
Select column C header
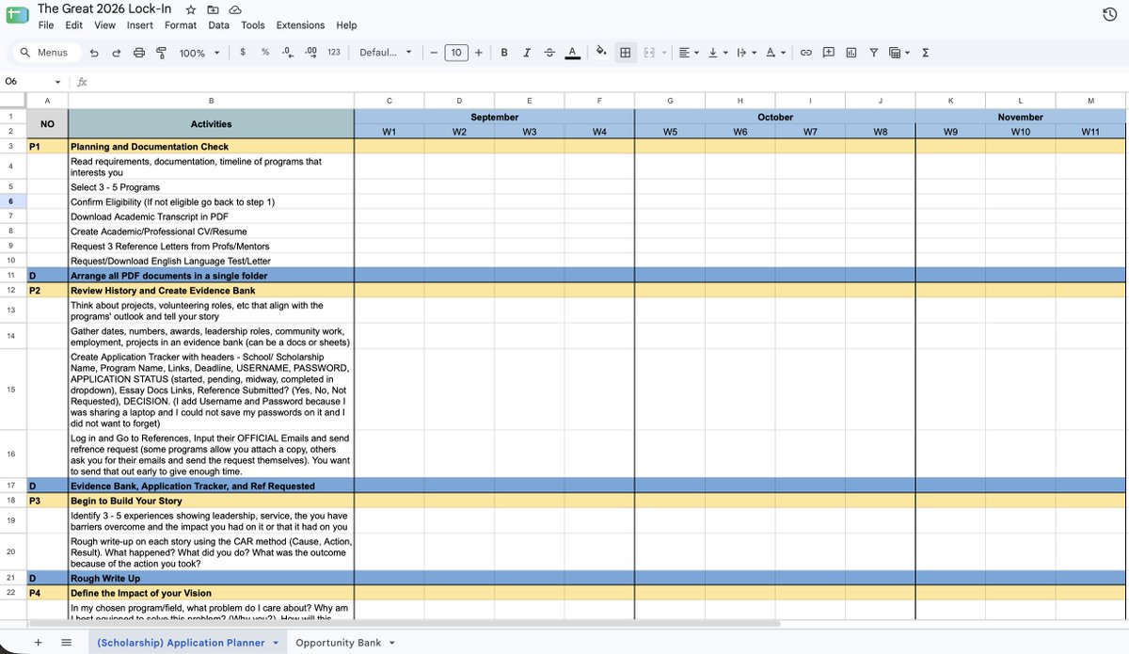[389, 100]
